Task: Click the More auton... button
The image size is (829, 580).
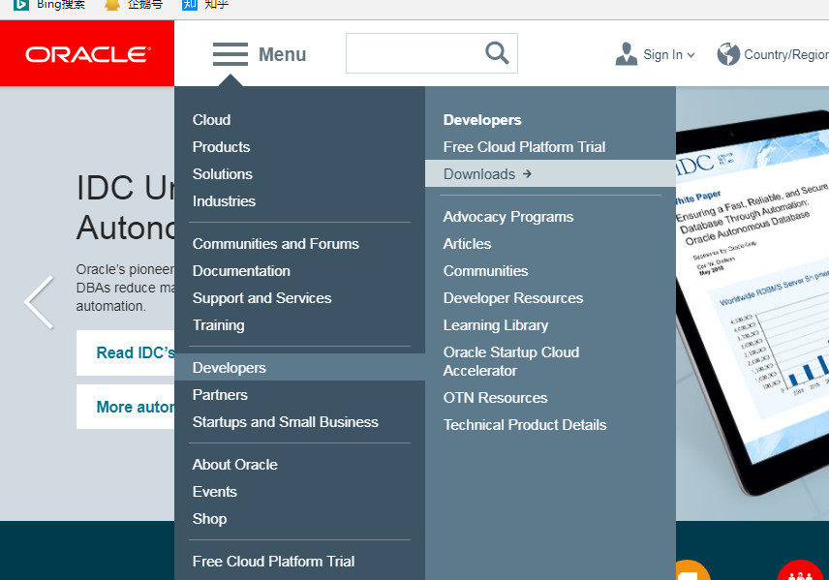Action: tap(126, 407)
